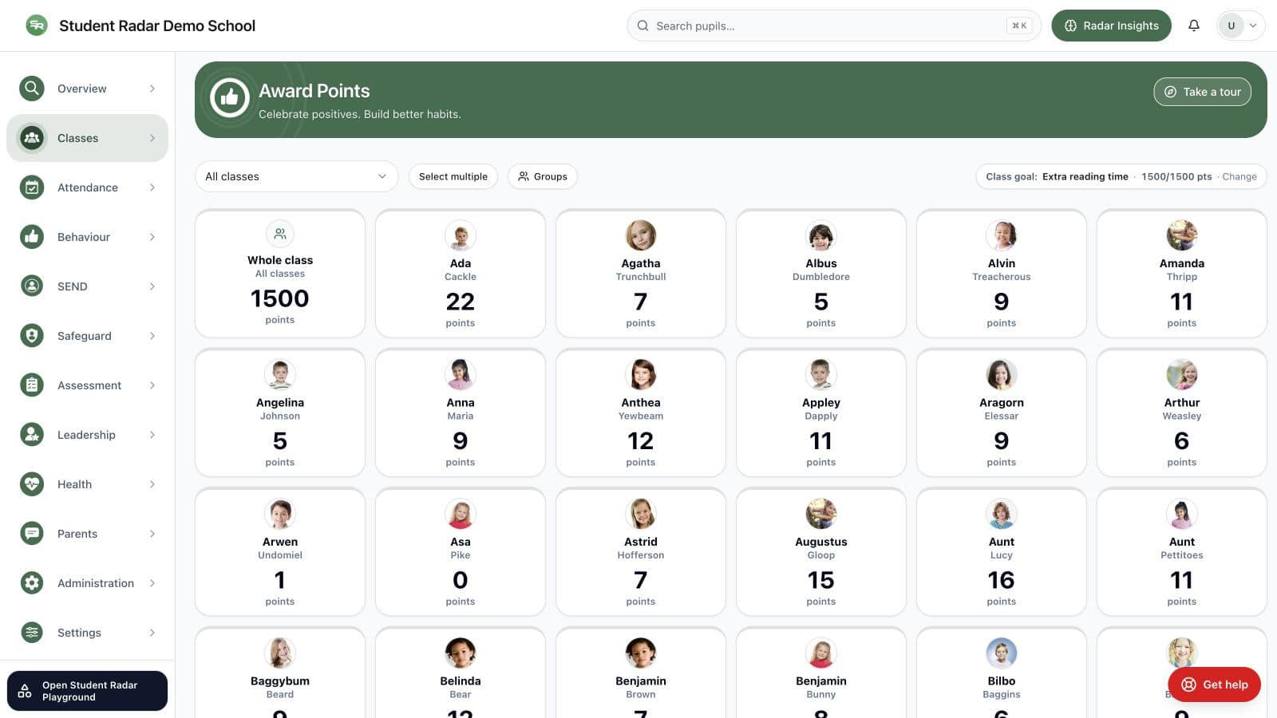The image size is (1277, 718).
Task: Click Bilbo Baggins' avatar photo
Action: (1002, 653)
